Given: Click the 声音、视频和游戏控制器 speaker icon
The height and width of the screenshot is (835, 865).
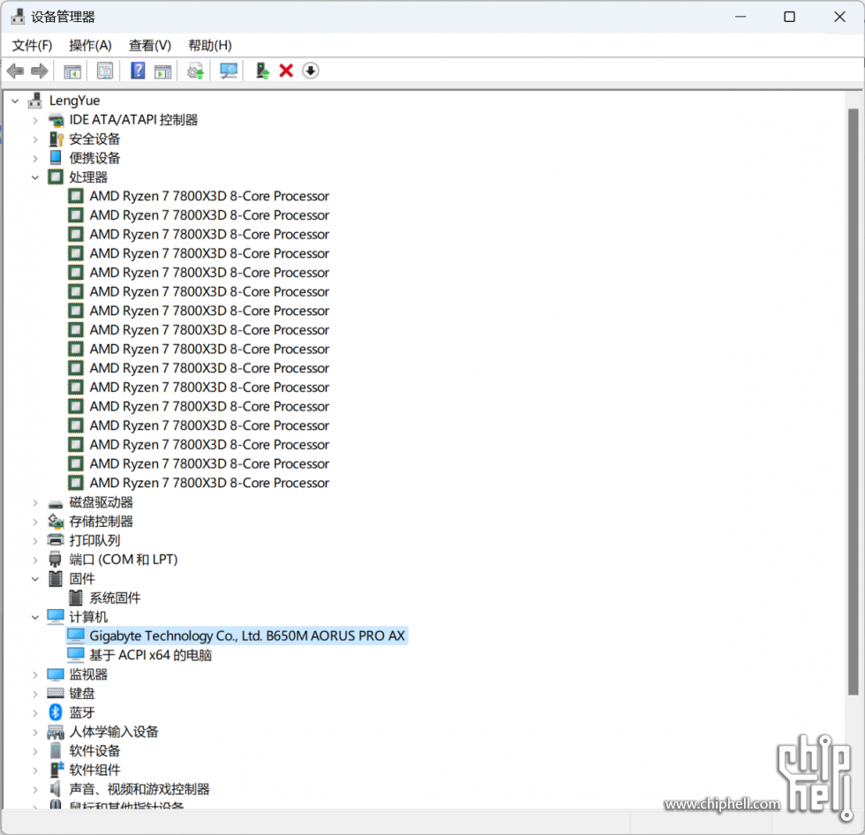Looking at the screenshot, I should point(56,789).
